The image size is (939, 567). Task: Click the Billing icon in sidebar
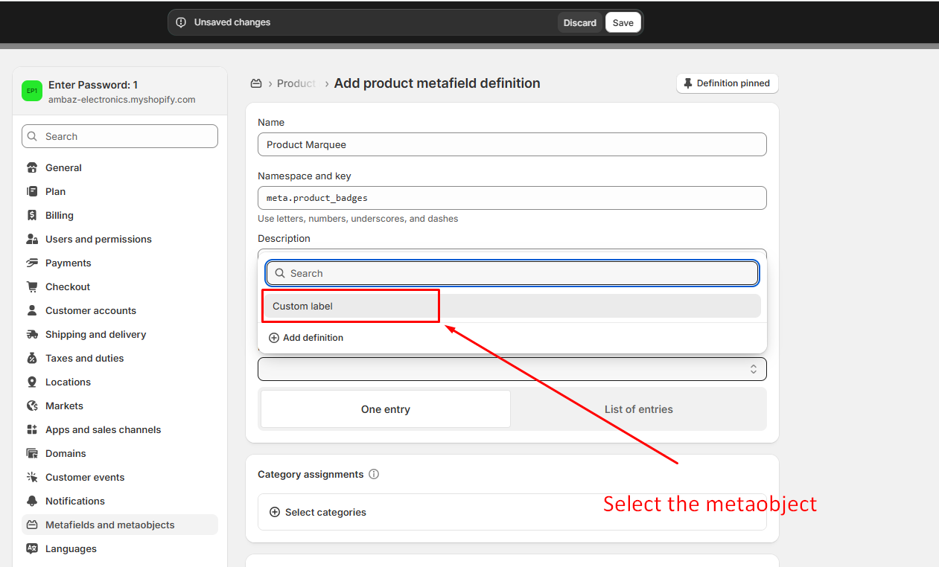pos(32,215)
